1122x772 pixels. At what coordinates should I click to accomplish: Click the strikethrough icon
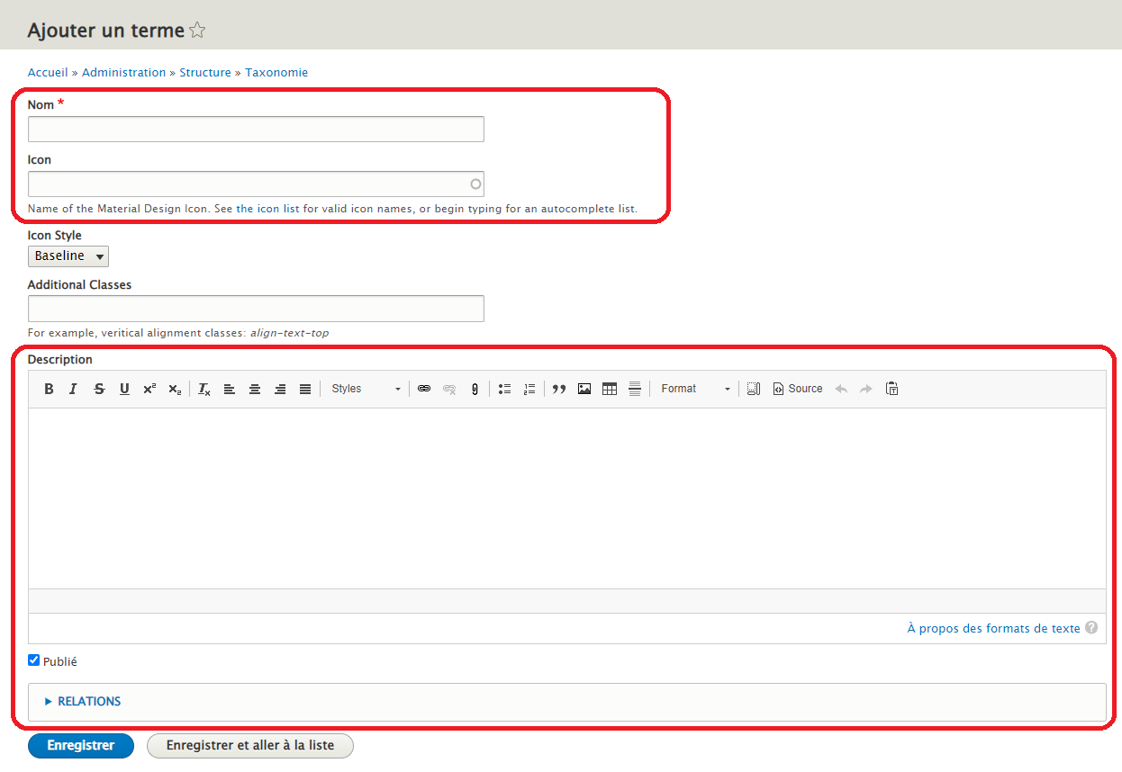[x=99, y=389]
